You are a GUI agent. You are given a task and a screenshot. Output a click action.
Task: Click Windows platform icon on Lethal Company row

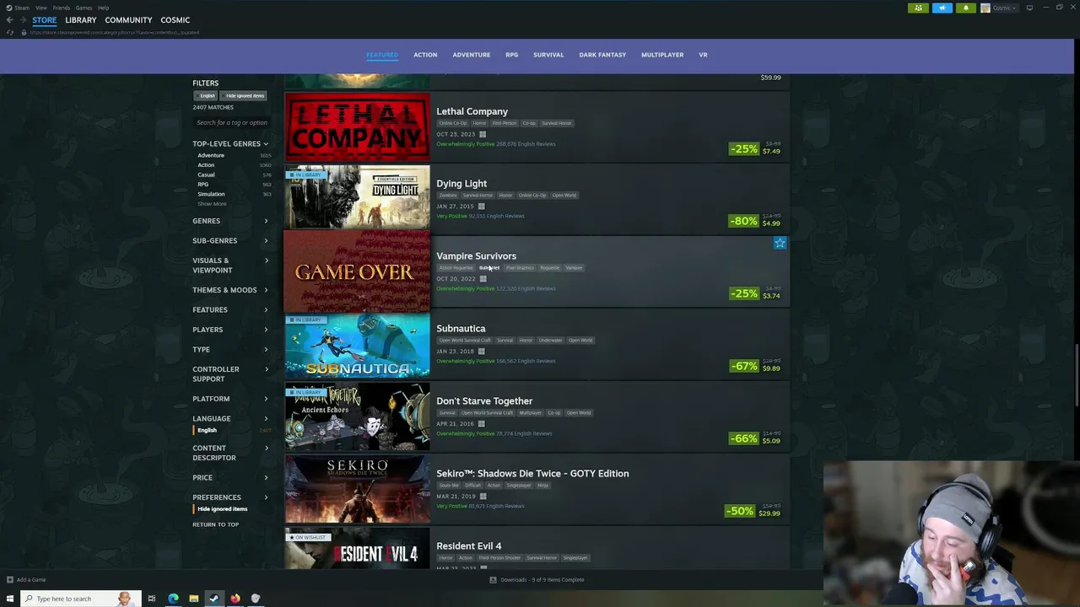click(483, 134)
